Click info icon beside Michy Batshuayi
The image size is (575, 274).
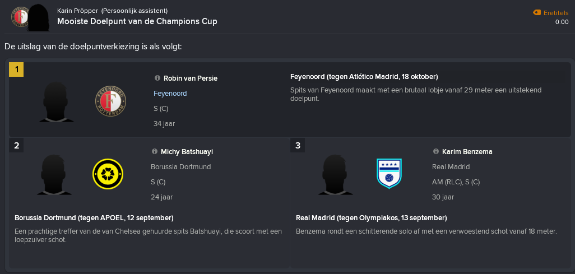tap(155, 151)
